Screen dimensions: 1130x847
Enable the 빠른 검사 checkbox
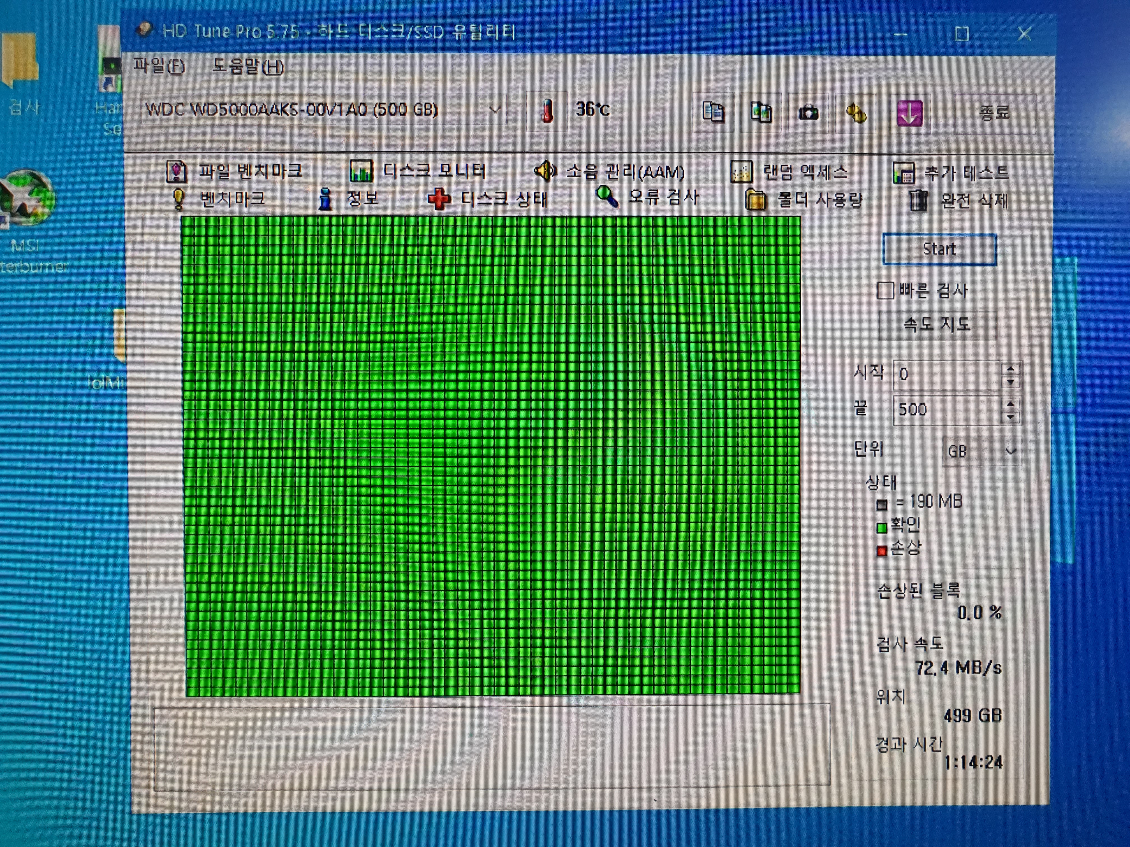click(886, 290)
